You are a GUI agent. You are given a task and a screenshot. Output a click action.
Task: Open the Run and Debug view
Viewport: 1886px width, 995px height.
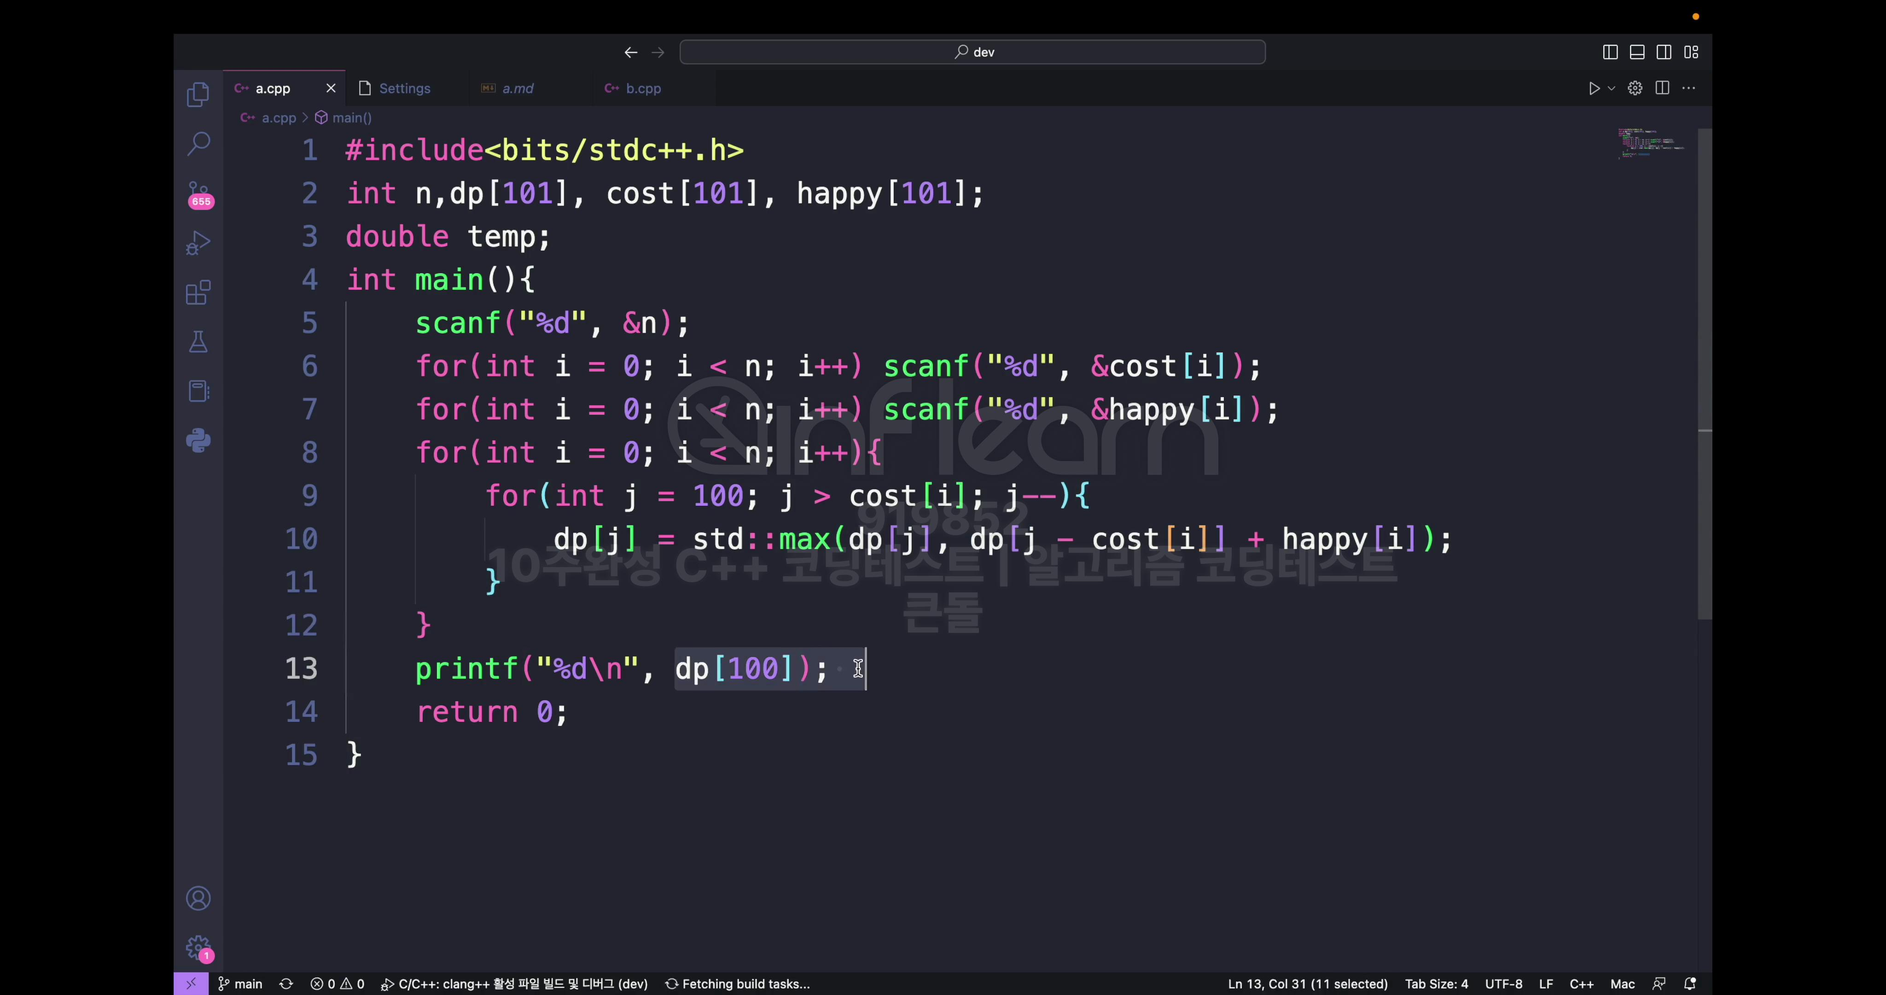point(198,243)
